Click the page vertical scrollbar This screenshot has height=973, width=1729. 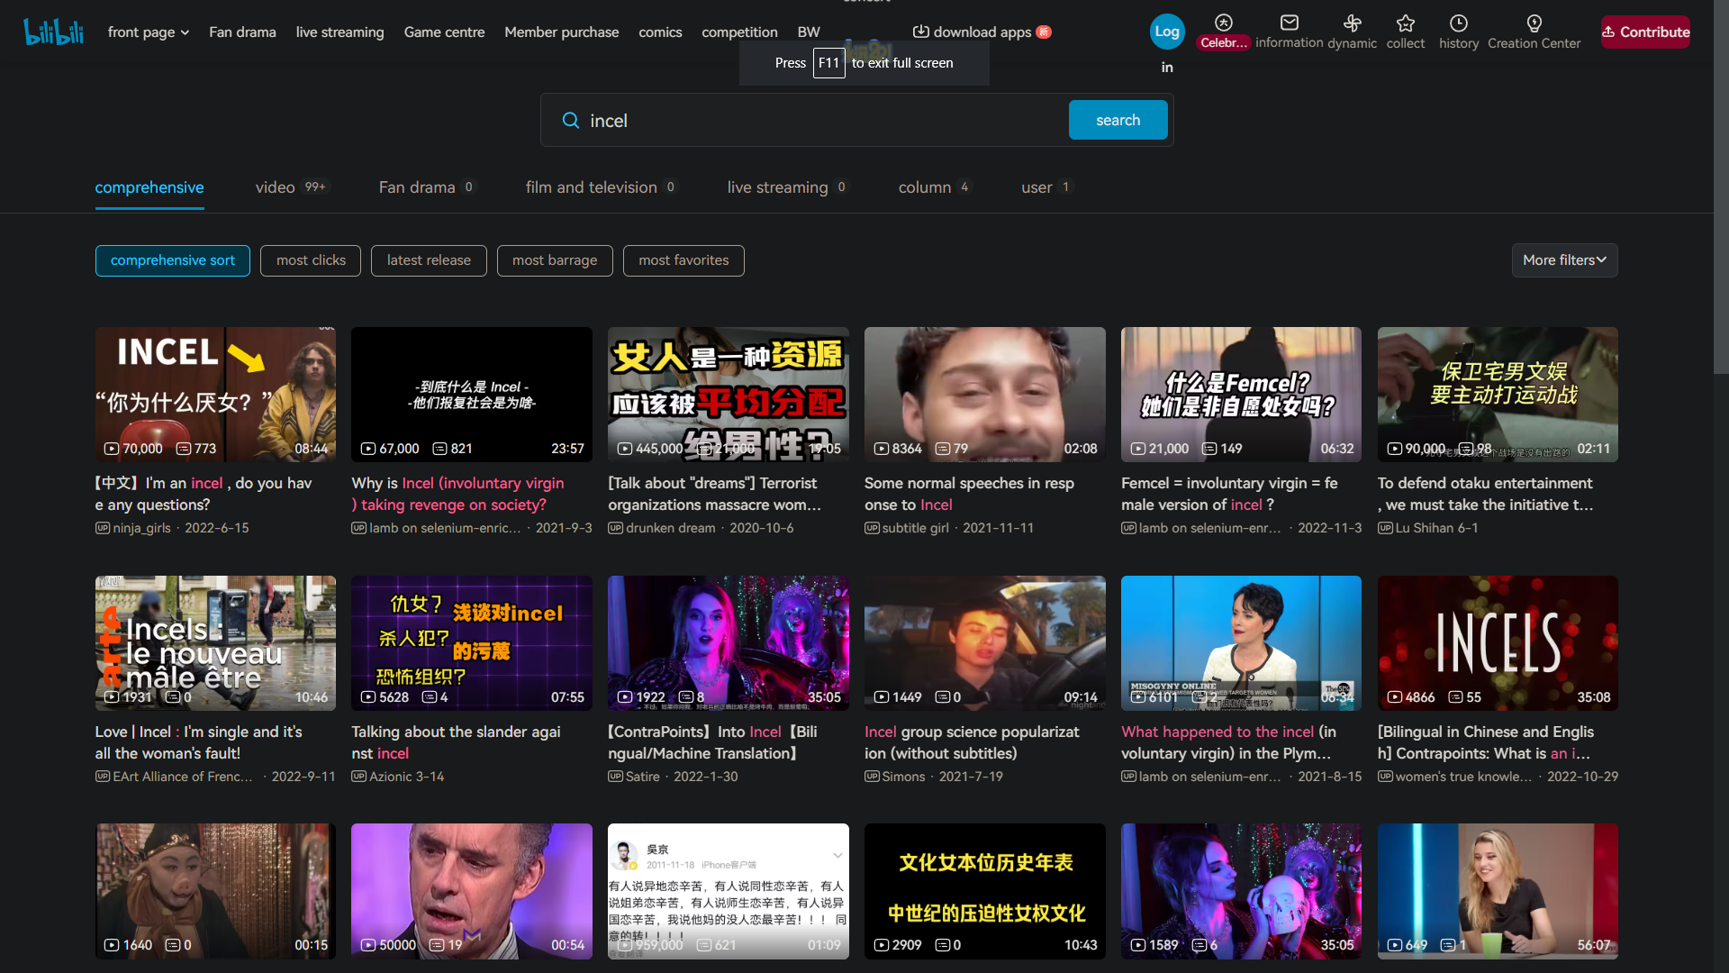click(x=1721, y=189)
